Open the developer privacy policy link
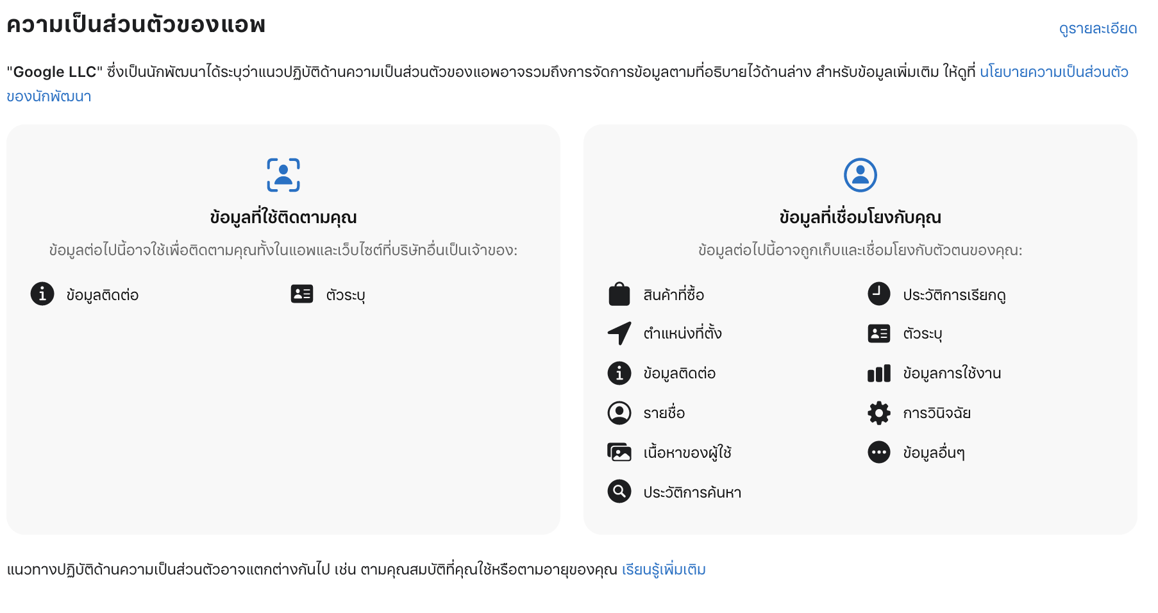This screenshot has height=613, width=1158. tap(1054, 72)
